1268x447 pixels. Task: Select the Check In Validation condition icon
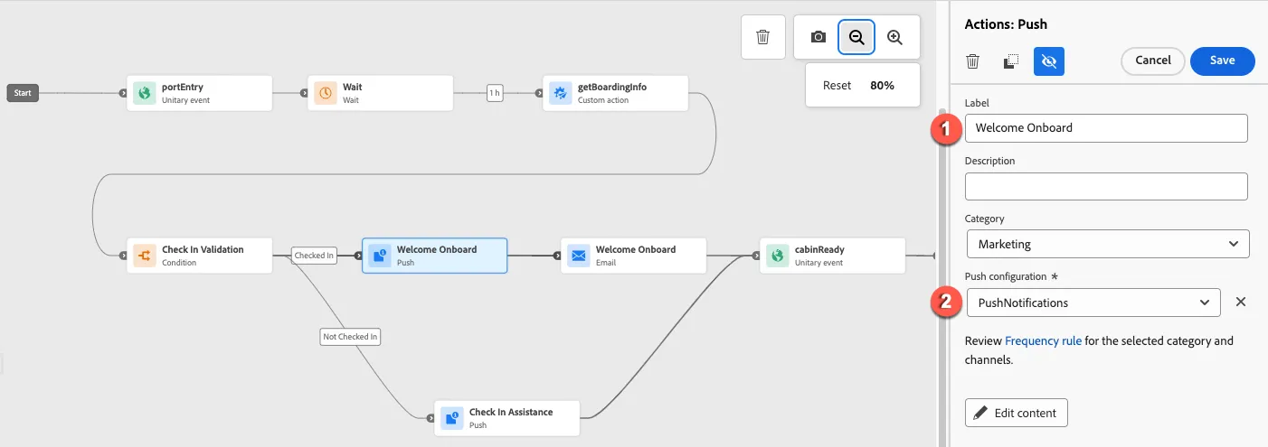coord(144,256)
